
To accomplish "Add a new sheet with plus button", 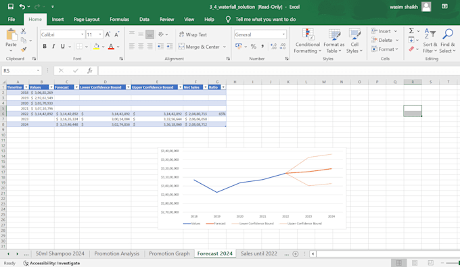I will coord(296,254).
